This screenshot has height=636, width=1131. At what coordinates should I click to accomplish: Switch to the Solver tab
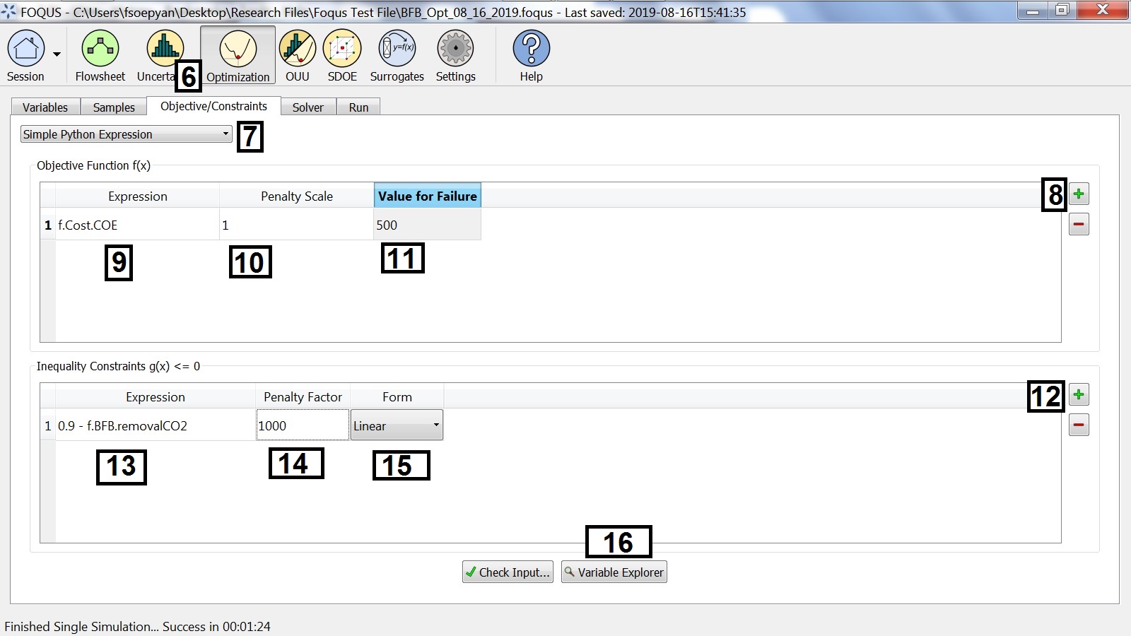click(x=307, y=107)
